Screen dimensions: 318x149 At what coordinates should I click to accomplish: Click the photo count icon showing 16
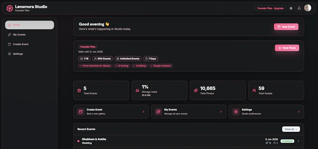click(x=267, y=143)
